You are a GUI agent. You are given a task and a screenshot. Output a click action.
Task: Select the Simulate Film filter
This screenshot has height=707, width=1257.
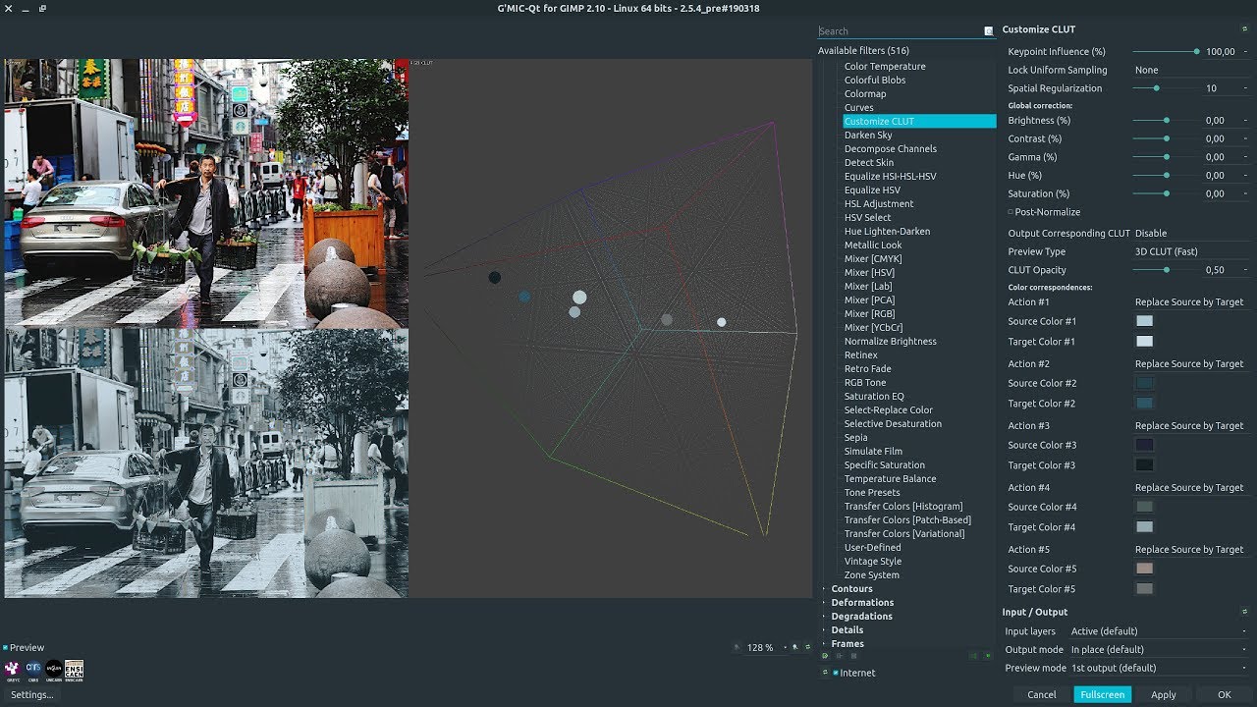[x=873, y=452]
